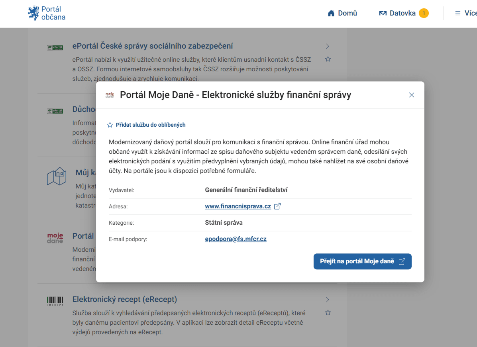Click the Portál občana lion logo

point(33,13)
